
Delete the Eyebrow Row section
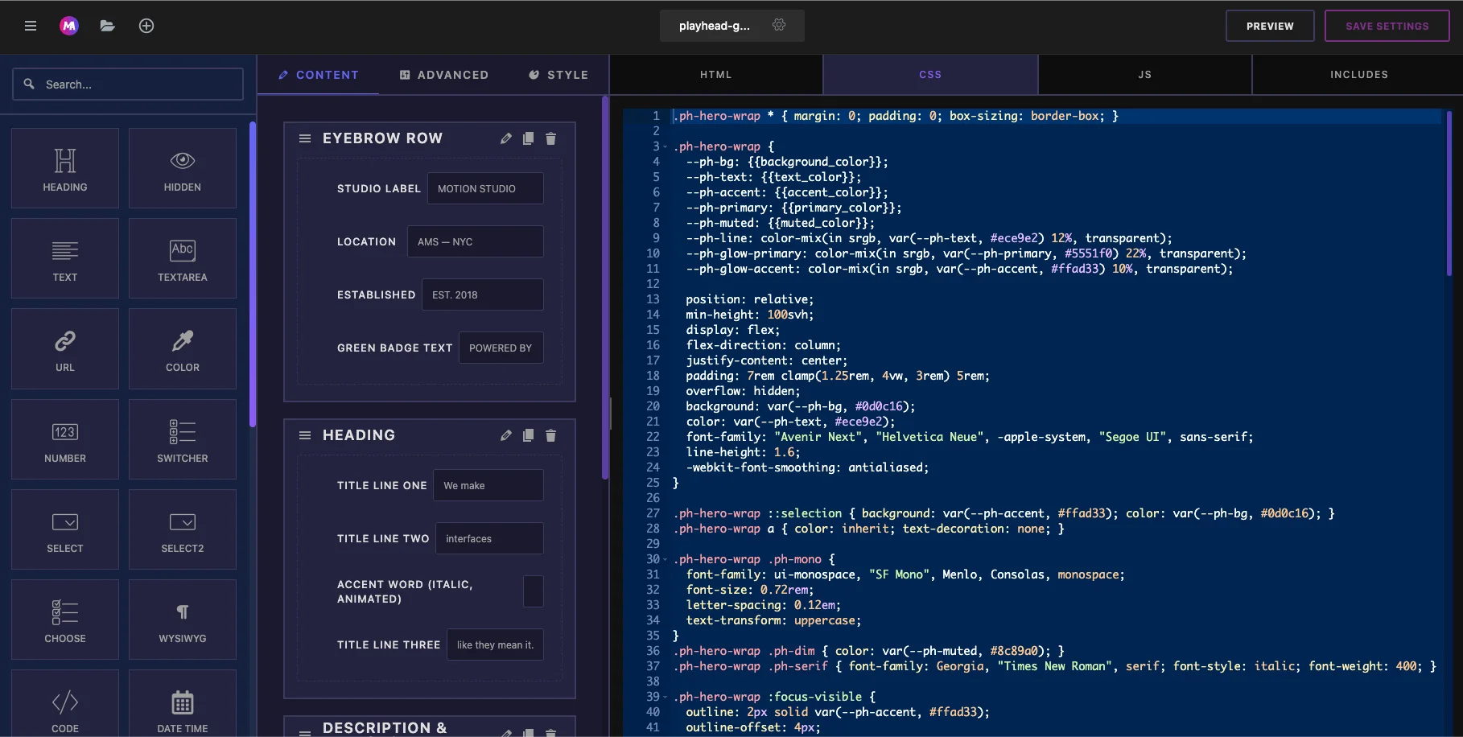click(x=551, y=138)
